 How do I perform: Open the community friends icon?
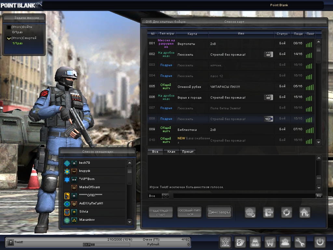coord(285,243)
